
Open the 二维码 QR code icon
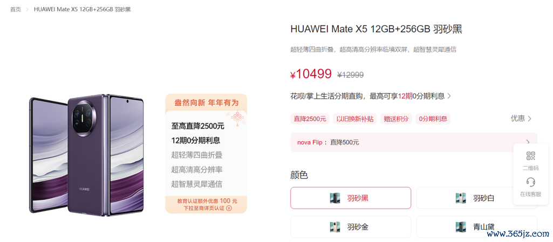530,156
